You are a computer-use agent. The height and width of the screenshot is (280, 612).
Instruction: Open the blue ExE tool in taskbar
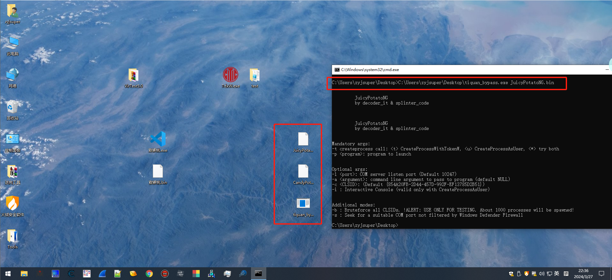55,274
